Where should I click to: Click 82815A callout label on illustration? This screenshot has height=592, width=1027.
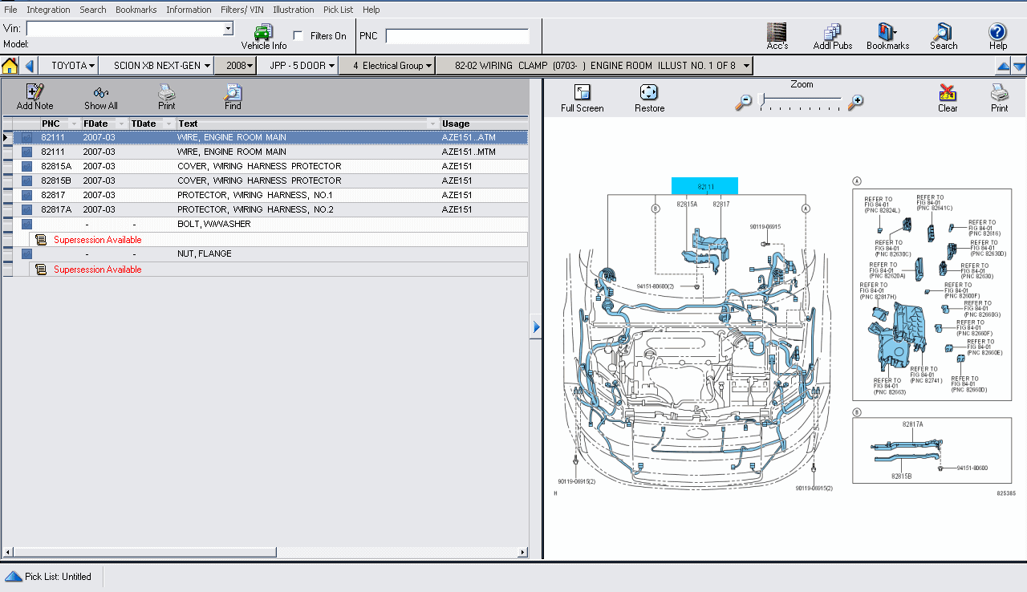[687, 205]
